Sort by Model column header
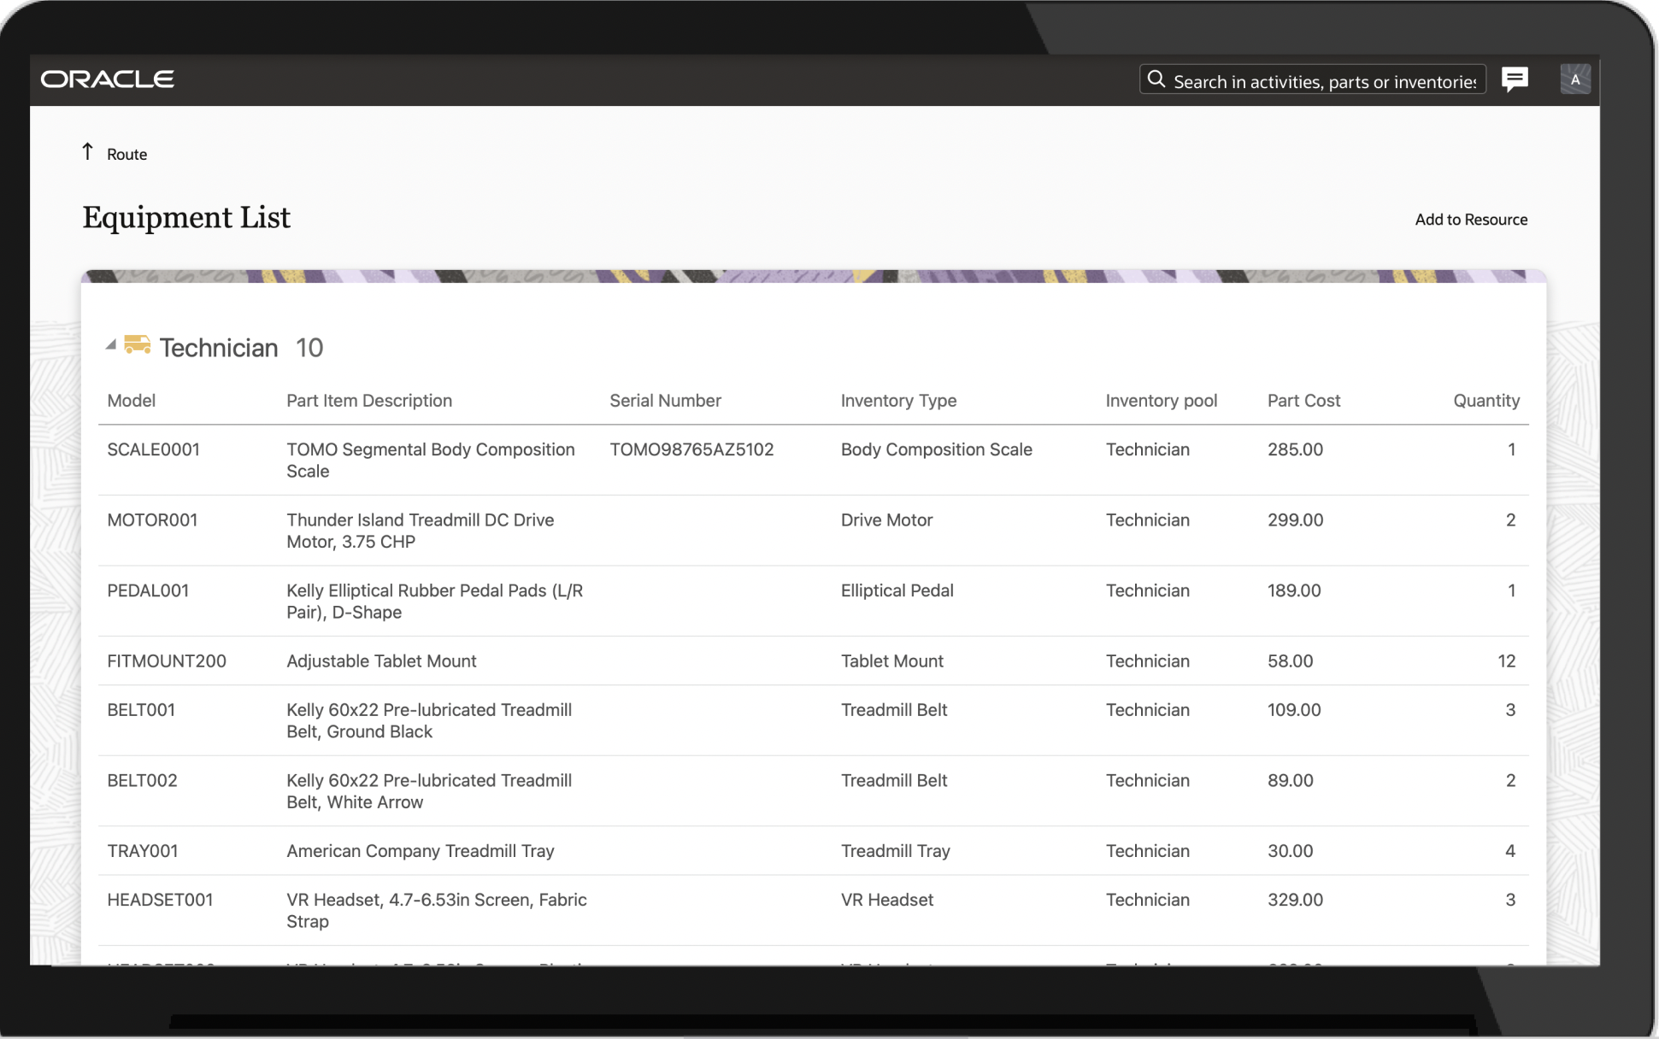The height and width of the screenshot is (1039, 1659). 131,401
